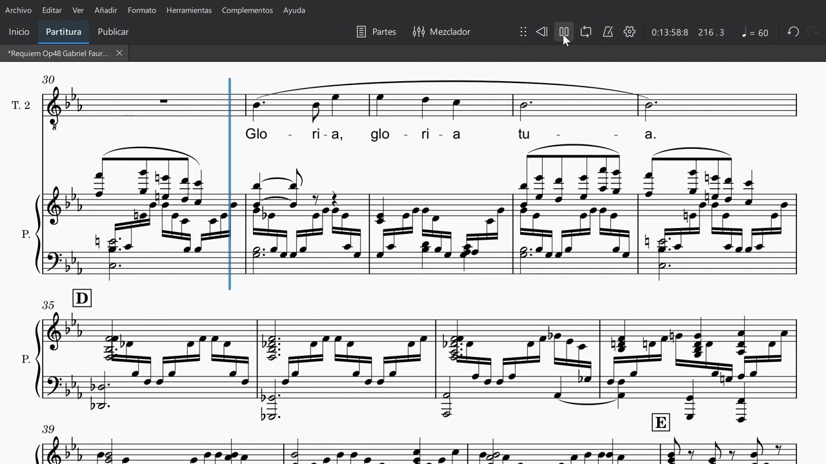Pause playback with the pause button

(564, 32)
